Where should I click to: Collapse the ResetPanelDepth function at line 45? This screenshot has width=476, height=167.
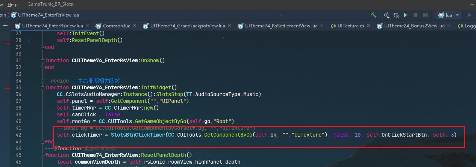pyautogui.click(x=42, y=155)
